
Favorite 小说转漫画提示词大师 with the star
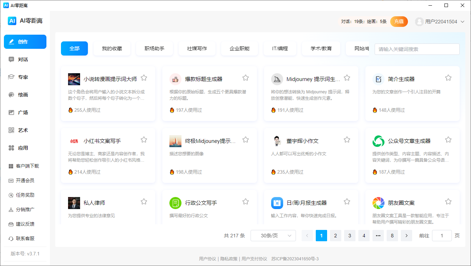tap(144, 78)
